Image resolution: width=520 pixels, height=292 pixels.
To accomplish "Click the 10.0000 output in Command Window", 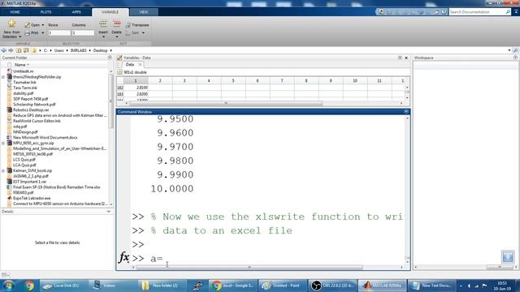I will point(171,189).
